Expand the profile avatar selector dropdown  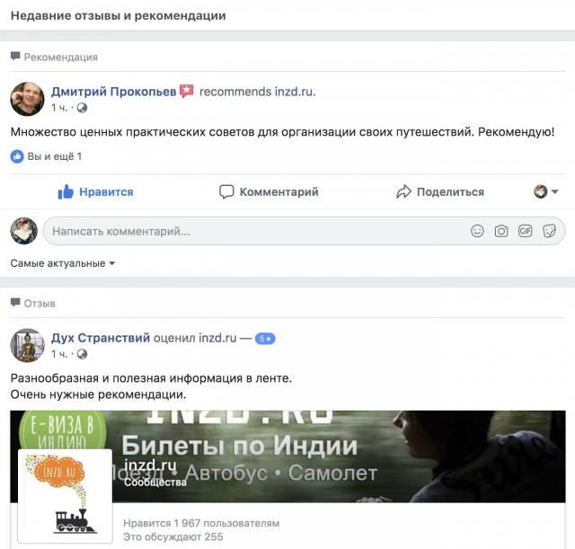[545, 191]
